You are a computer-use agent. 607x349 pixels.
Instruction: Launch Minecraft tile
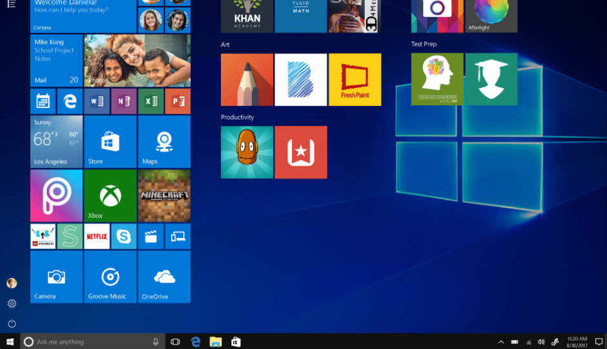coord(164,196)
